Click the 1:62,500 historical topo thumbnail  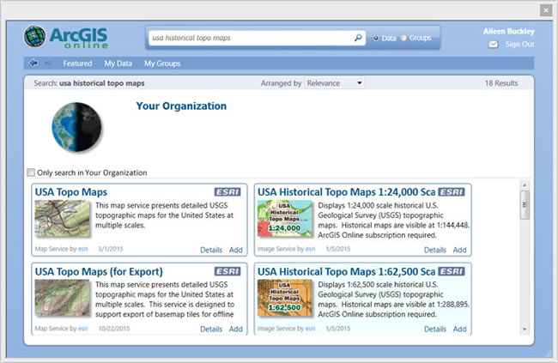(285, 298)
